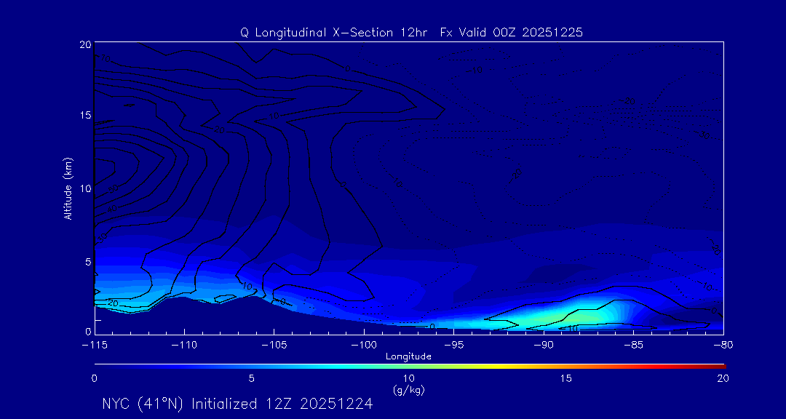Click the "50" contour label in the plot
The height and width of the screenshot is (419, 786).
[x=114, y=188]
